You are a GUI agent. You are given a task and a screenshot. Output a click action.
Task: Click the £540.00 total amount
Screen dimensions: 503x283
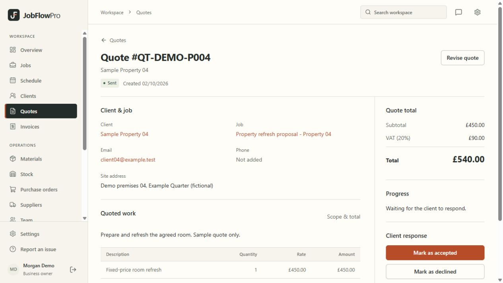(468, 159)
